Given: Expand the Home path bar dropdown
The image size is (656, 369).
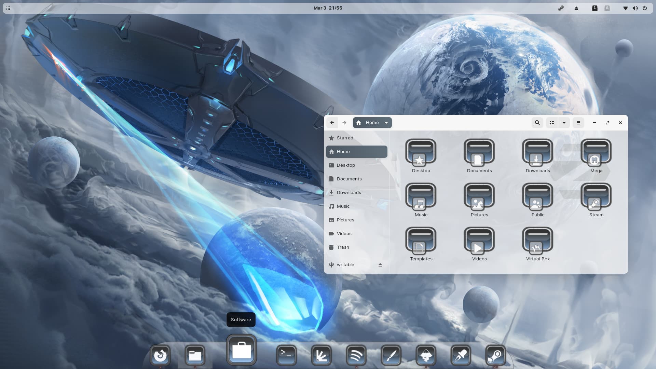Looking at the screenshot, I should click(x=386, y=123).
